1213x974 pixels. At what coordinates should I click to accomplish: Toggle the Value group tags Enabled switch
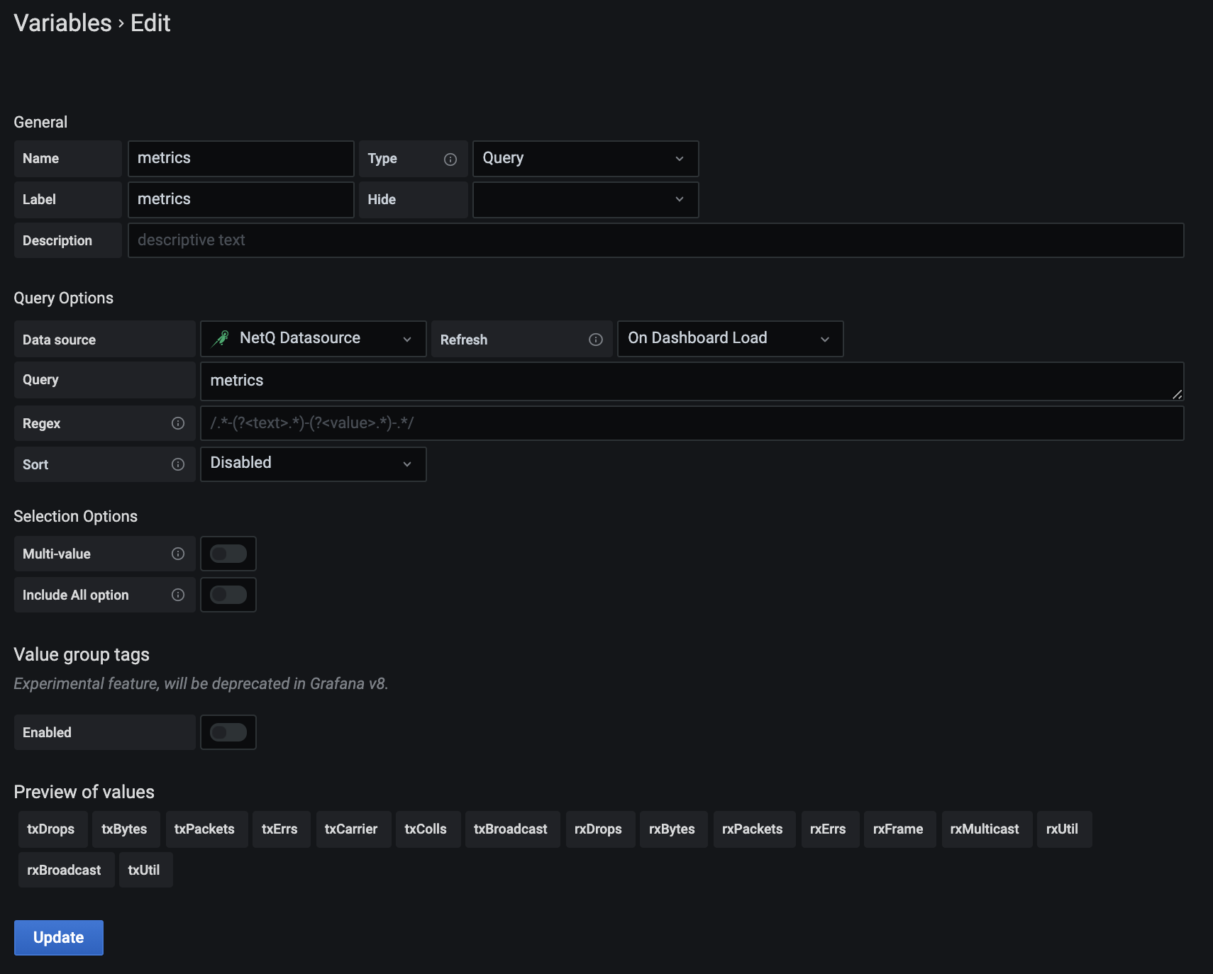(x=228, y=732)
